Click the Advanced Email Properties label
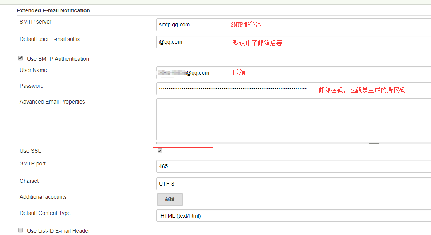Image resolution: width=431 pixels, height=235 pixels. coord(52,102)
